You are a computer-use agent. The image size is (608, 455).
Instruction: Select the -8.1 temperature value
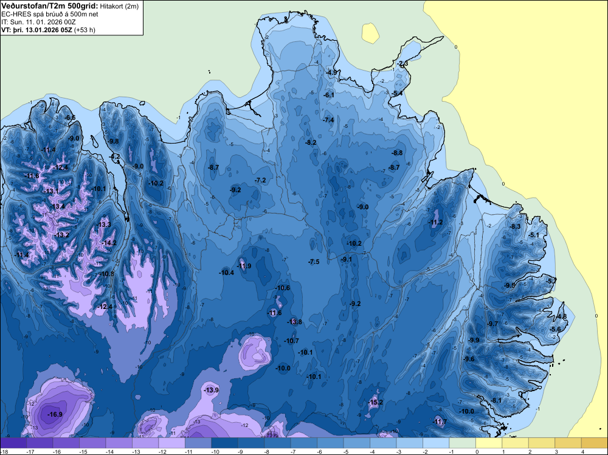(496, 401)
